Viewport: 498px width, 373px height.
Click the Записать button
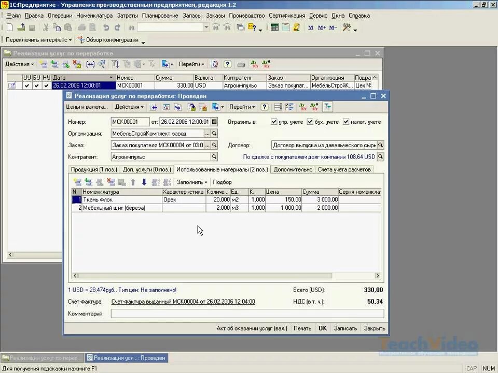[x=345, y=328]
